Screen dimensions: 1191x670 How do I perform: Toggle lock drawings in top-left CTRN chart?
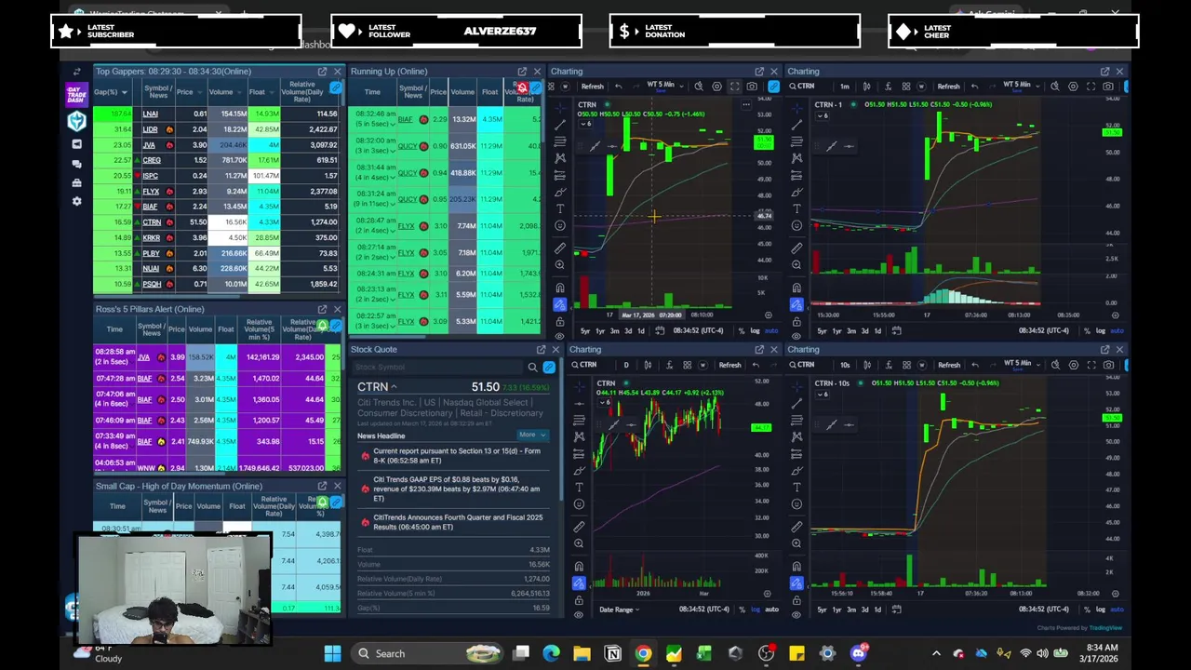(x=559, y=321)
